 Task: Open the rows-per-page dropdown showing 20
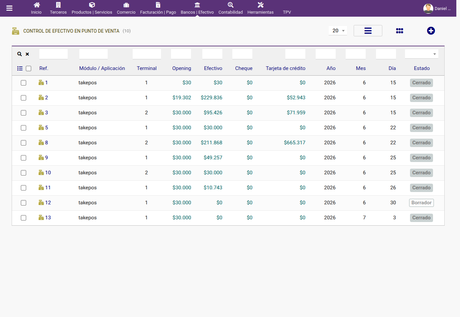338,31
